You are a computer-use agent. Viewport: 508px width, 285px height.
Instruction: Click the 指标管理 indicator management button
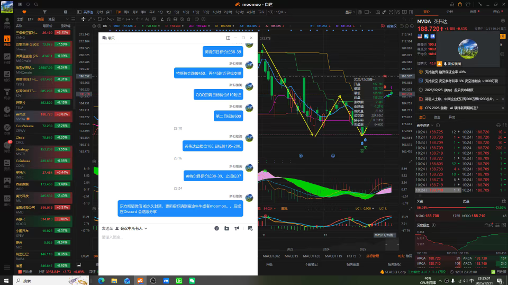click(372, 256)
